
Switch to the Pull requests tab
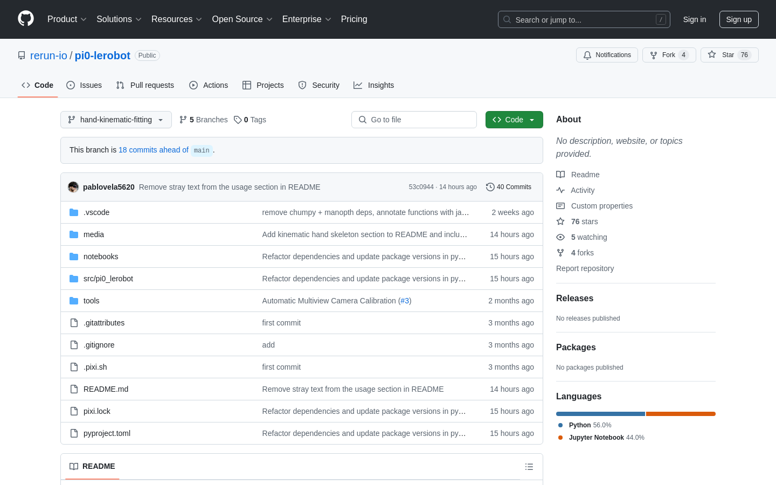click(145, 85)
